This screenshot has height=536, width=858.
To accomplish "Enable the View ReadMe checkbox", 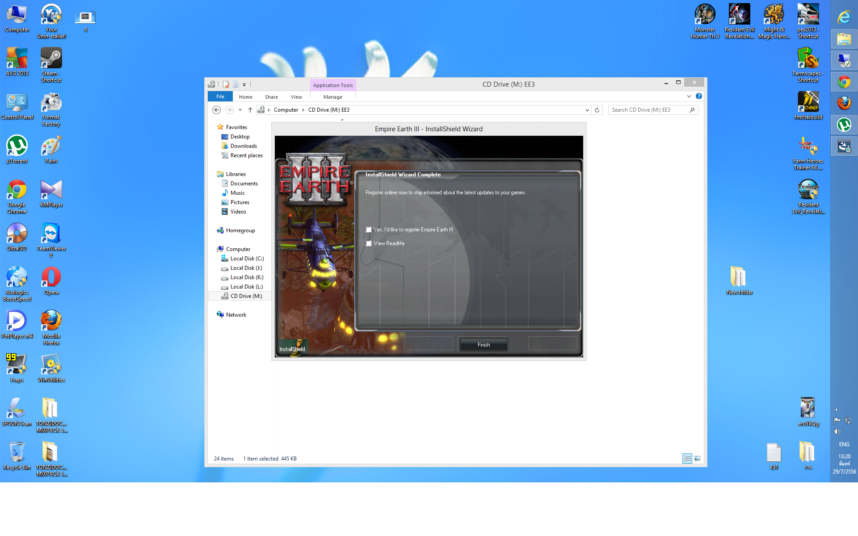I will click(369, 243).
